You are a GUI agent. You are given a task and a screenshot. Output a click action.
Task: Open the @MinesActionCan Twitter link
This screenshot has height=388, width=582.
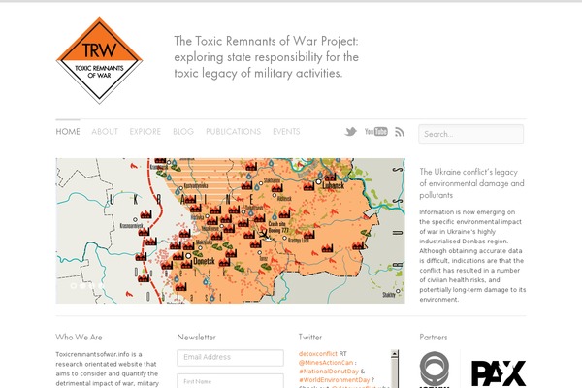click(x=326, y=363)
